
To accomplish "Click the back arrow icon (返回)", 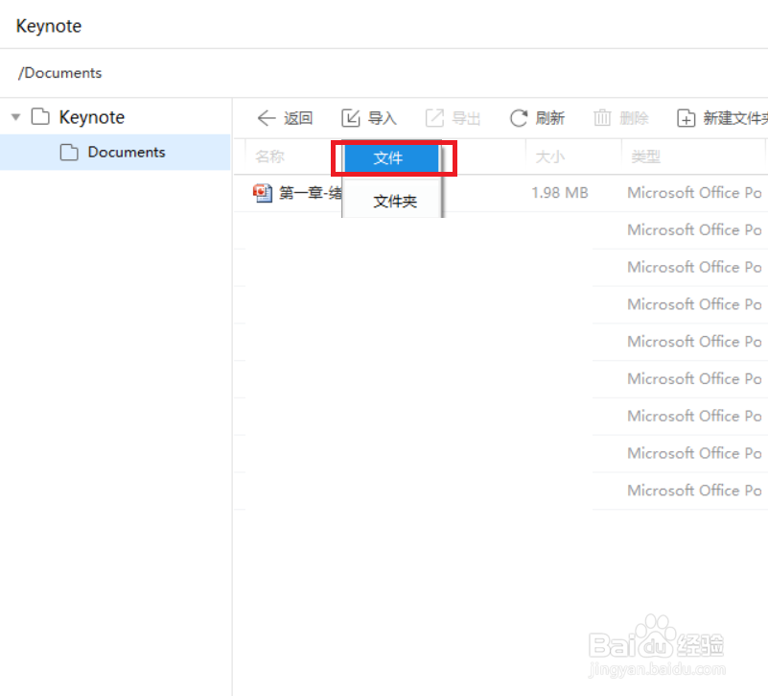I will [x=267, y=118].
